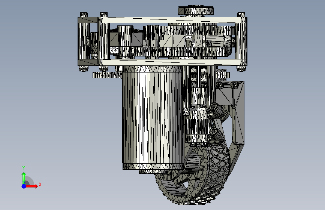Click the red X label beside the triad
The height and width of the screenshot is (210, 325).
(x=40, y=184)
